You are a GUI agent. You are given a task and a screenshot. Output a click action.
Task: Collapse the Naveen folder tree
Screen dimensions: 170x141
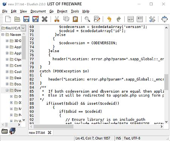point(3,34)
